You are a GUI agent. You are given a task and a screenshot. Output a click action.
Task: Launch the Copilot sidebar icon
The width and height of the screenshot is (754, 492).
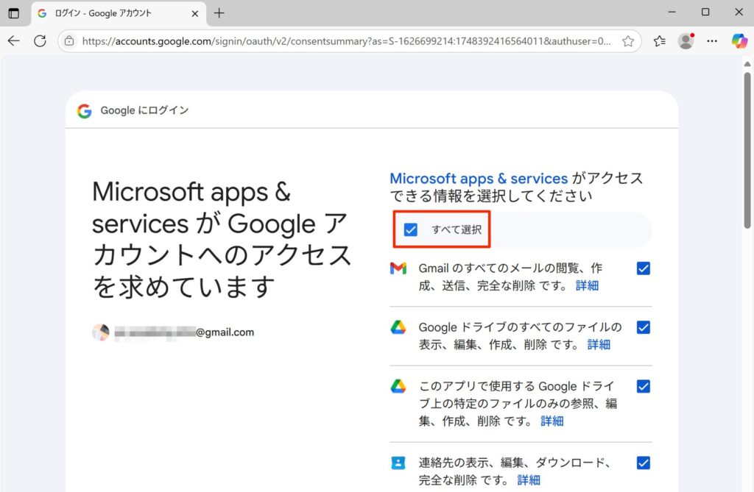pos(739,41)
